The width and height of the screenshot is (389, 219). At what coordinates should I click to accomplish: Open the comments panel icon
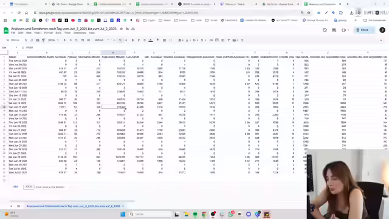click(334, 30)
